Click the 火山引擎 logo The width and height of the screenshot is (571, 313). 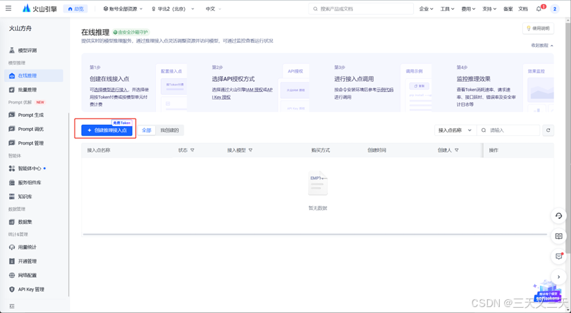(40, 9)
